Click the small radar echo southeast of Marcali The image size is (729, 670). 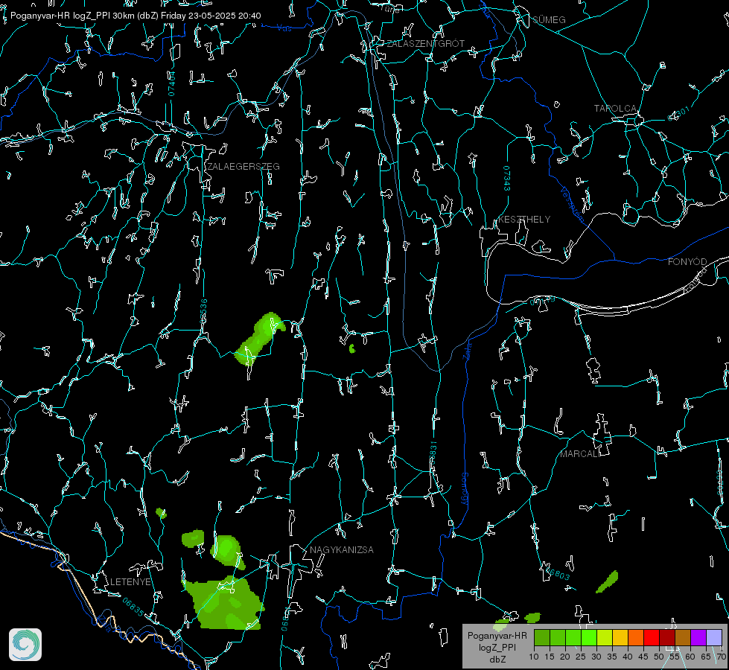pyautogui.click(x=607, y=581)
